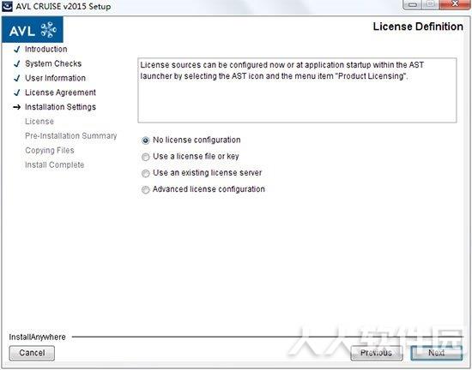Click the checkmark beside Introduction
Viewport: 472px width, 370px height.
[x=17, y=50]
